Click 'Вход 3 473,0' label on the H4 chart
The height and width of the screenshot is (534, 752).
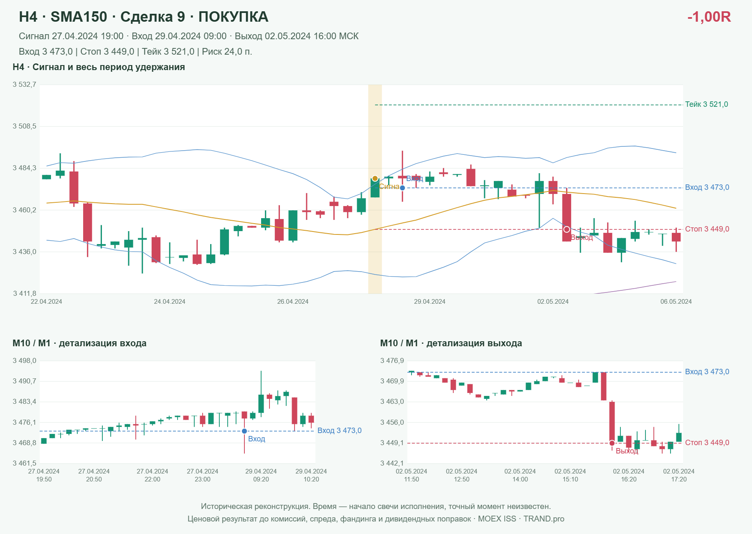(x=707, y=187)
